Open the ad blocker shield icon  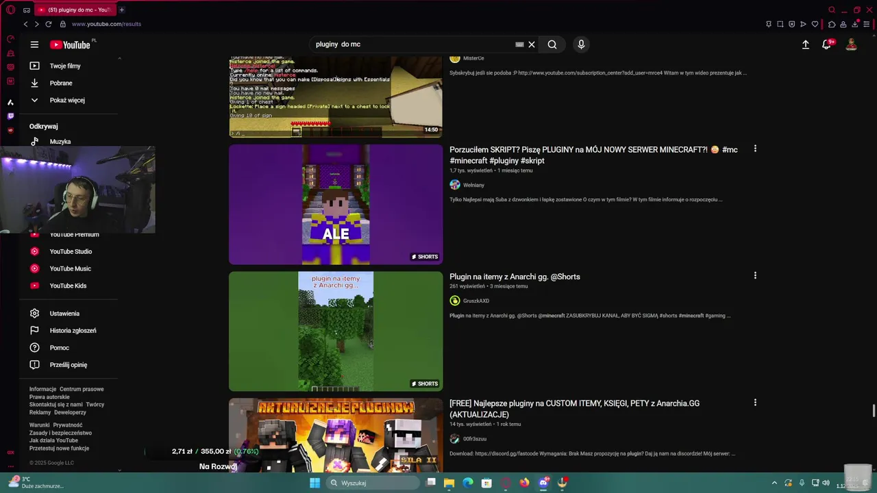pyautogui.click(x=792, y=24)
